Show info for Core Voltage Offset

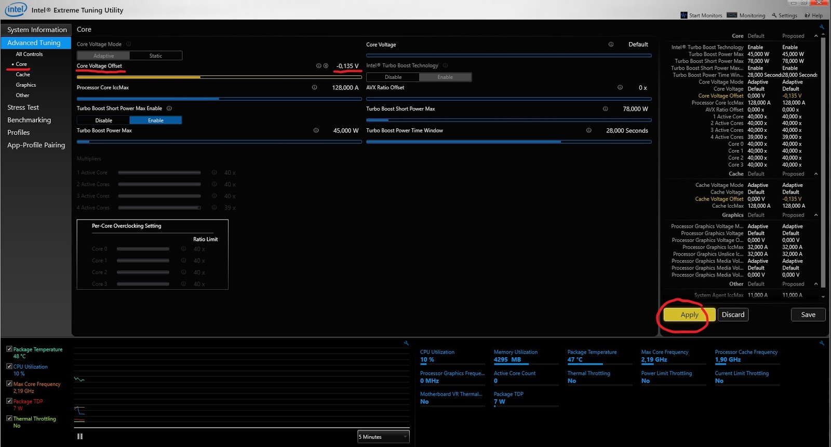pyautogui.click(x=318, y=66)
